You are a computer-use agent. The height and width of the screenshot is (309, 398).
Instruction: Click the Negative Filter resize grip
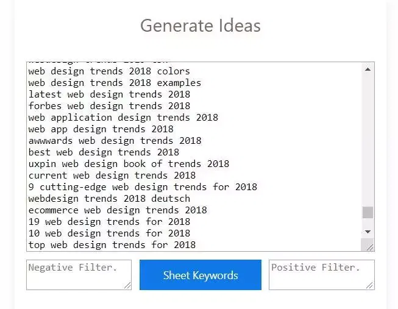127,285
